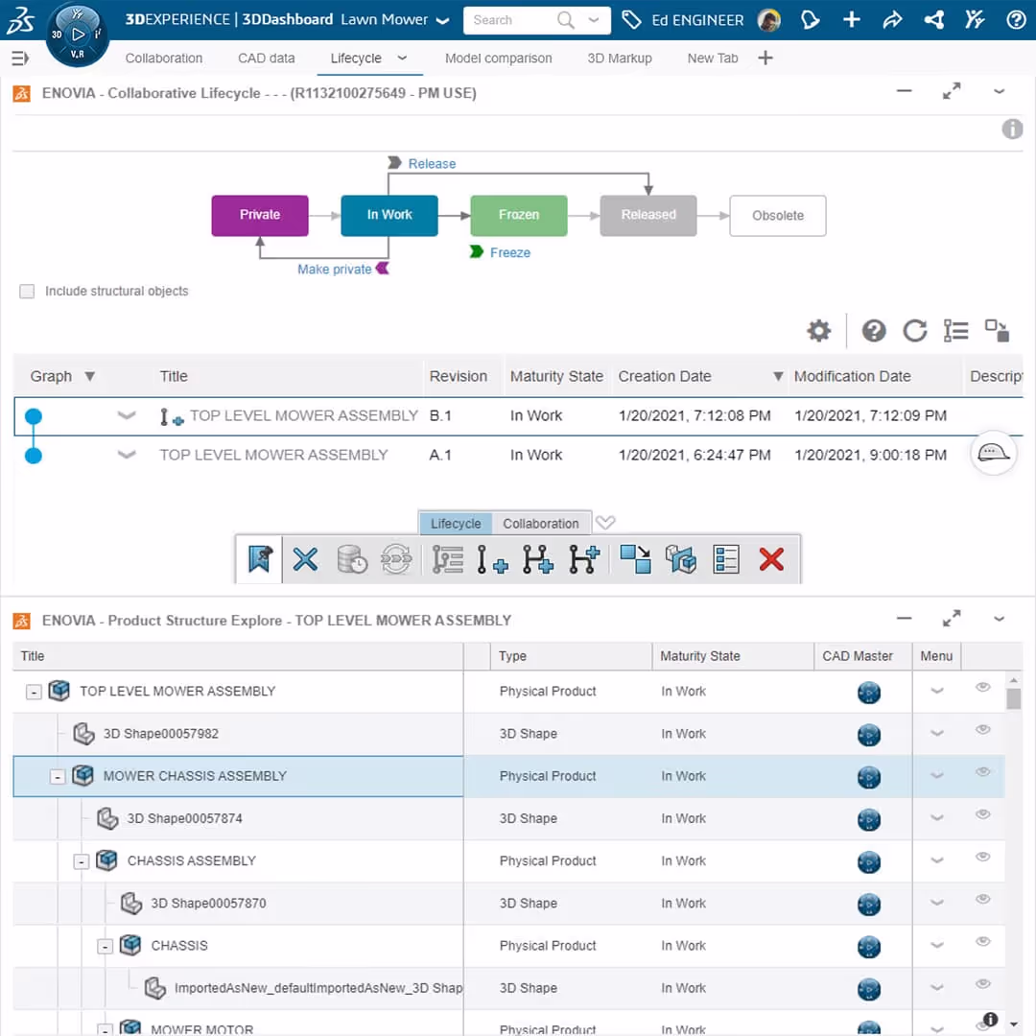Collapse the CHASSIS tree node
1036x1036 pixels.
pyautogui.click(x=106, y=947)
